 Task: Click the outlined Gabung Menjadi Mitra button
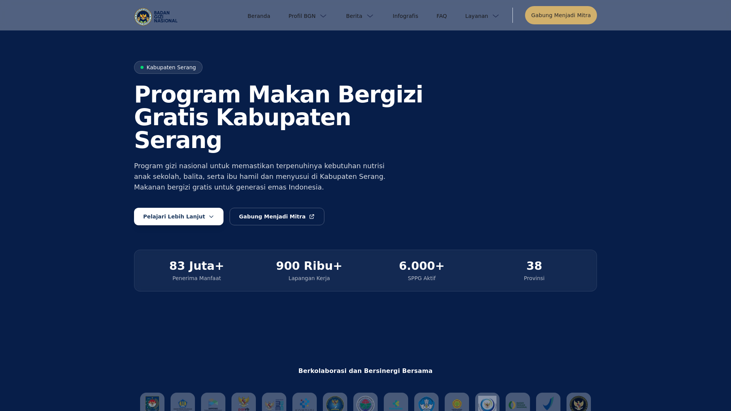coord(277,217)
